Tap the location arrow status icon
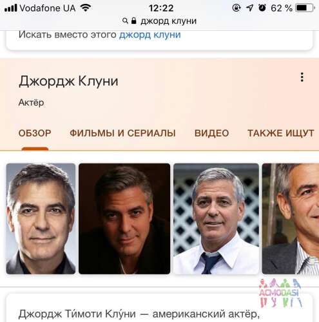Viewport: 319px width, 322px height. click(x=249, y=8)
